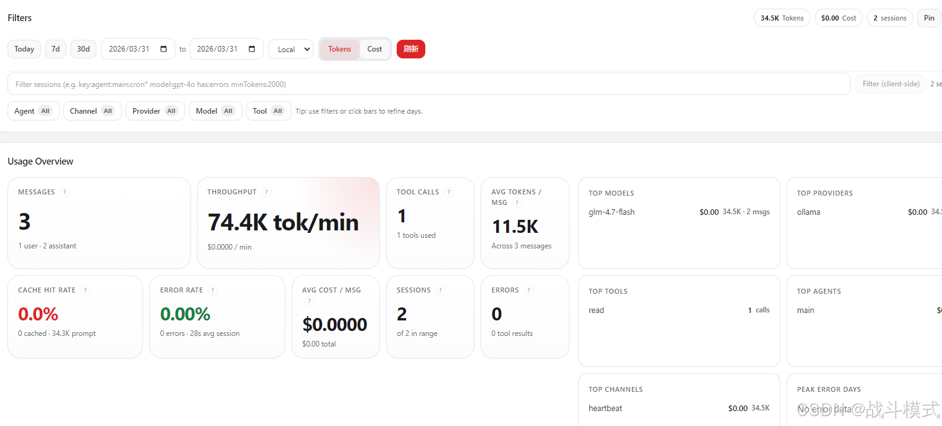Click '0 cached · 34.3K prompt' text

coord(57,333)
